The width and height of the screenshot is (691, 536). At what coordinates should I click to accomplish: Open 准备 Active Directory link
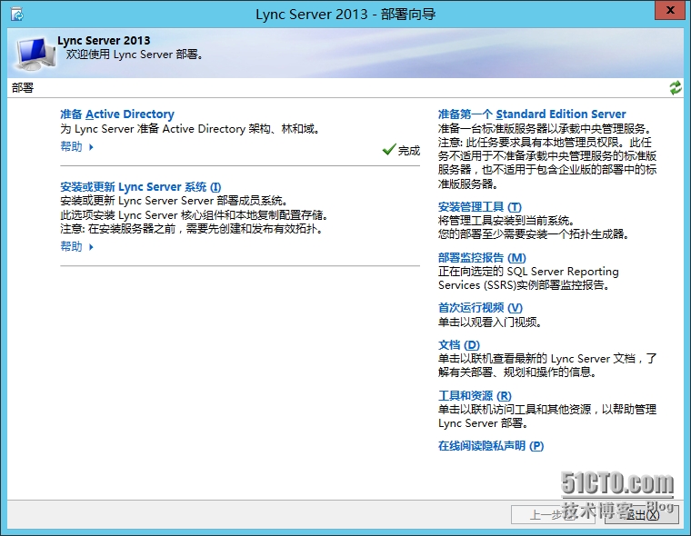(117, 114)
